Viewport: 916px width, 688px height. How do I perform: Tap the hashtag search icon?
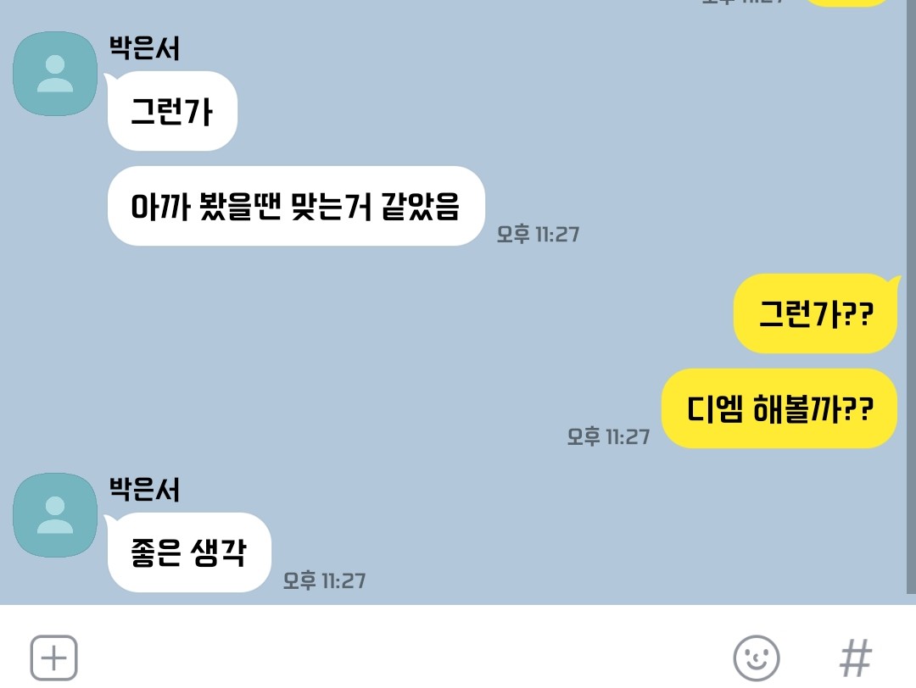coord(855,658)
